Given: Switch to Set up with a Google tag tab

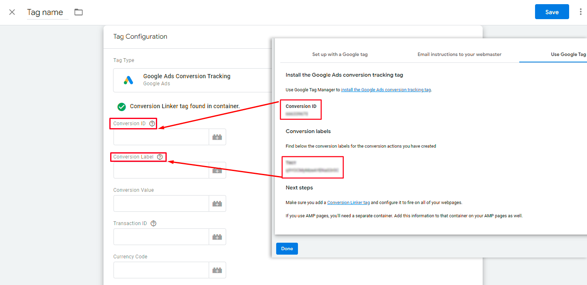Looking at the screenshot, I should click(x=340, y=55).
